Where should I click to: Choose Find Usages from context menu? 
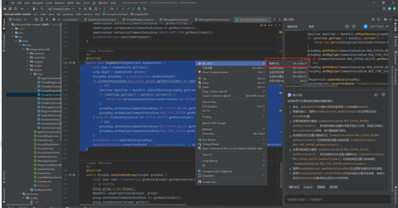pyautogui.click(x=209, y=106)
